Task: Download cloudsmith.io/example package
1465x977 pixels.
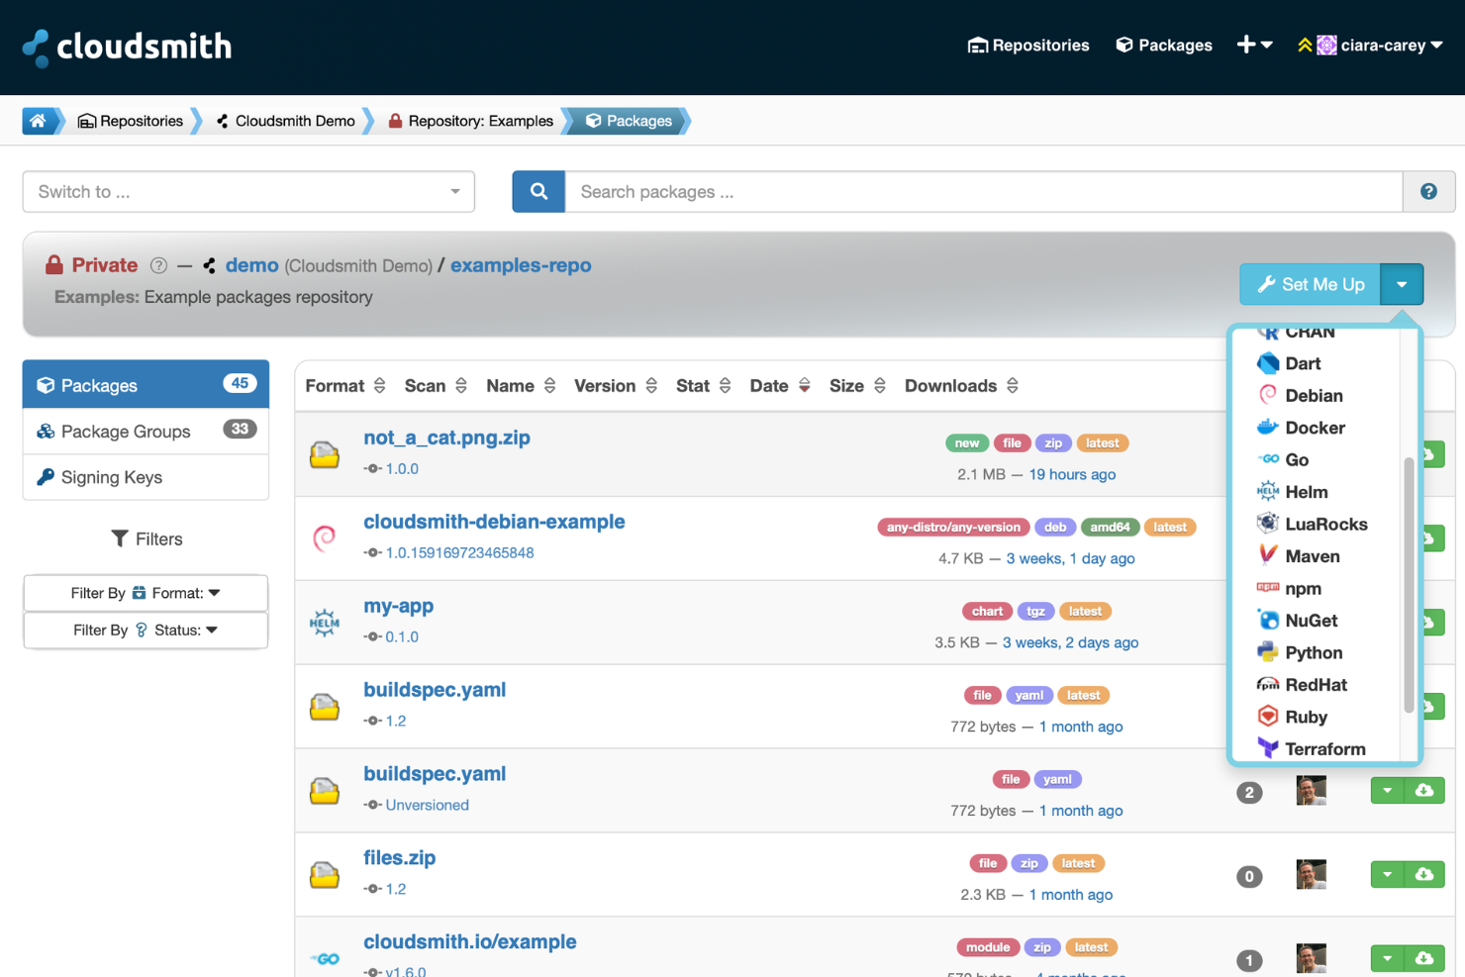Action: (1424, 958)
